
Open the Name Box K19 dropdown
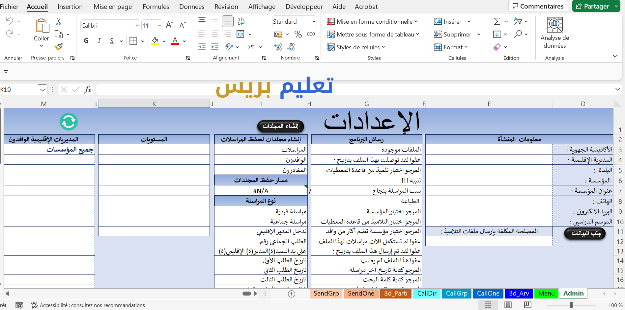tap(43, 90)
